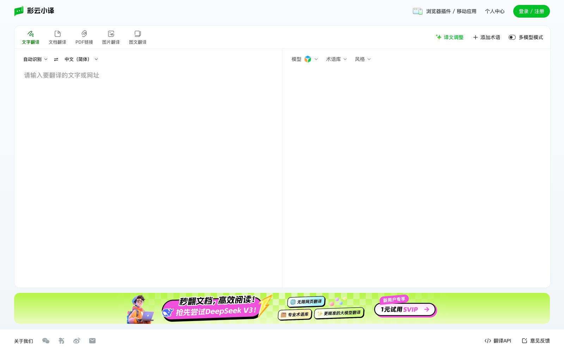Expand the 术语库 dropdown
Screen dimensions: 564x352
336,59
